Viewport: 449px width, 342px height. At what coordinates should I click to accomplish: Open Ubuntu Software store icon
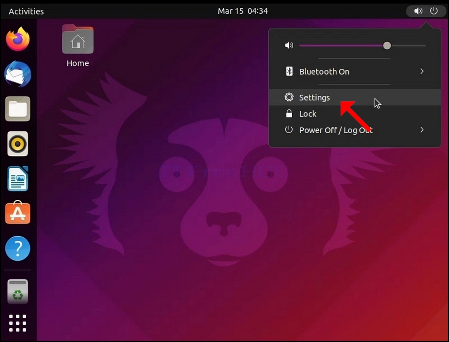(18, 213)
